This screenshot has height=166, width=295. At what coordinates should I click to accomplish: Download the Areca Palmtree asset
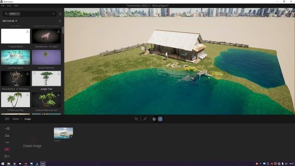(59, 52)
